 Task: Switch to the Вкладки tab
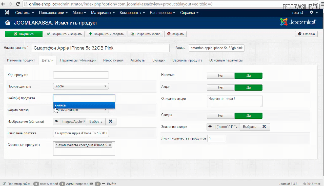click(159, 60)
